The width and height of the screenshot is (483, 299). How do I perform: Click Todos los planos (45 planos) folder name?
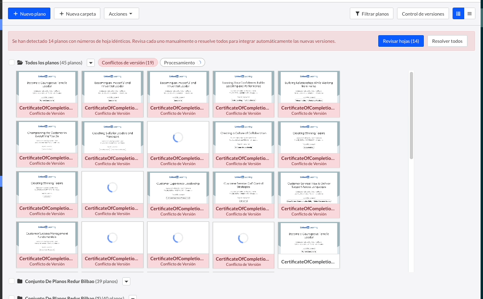pyautogui.click(x=54, y=63)
